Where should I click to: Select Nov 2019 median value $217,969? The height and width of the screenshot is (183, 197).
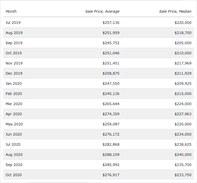click(x=183, y=63)
